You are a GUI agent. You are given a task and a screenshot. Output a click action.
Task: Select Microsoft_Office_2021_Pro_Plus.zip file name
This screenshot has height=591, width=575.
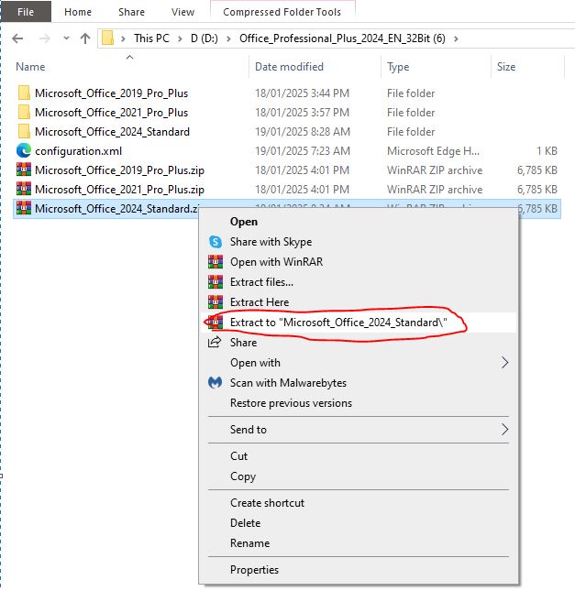(x=119, y=190)
